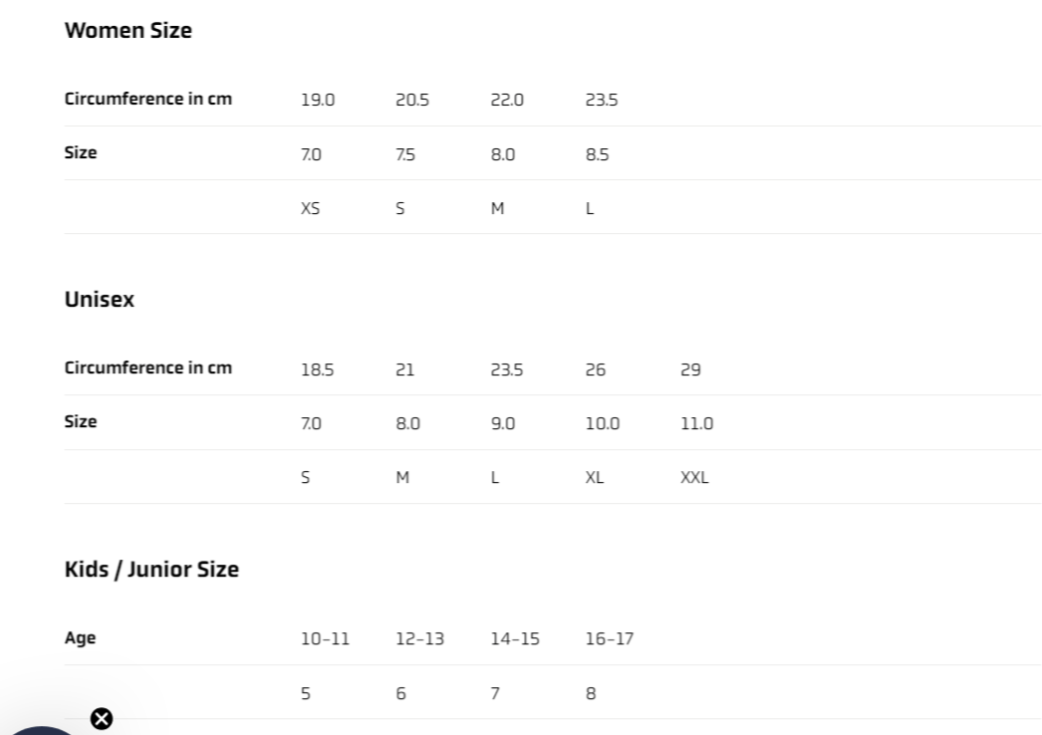
Task: Click 22.0 circumference in Women table
Action: [507, 100]
